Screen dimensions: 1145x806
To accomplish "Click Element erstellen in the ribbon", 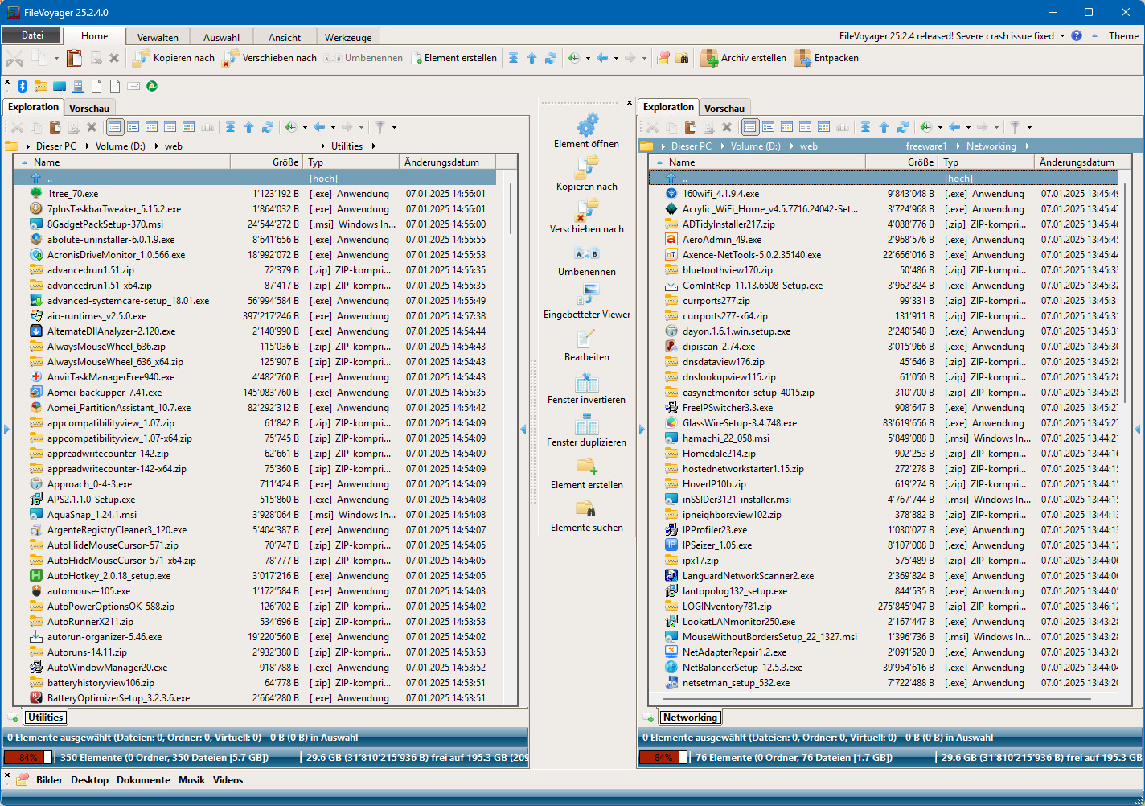I will click(x=453, y=58).
